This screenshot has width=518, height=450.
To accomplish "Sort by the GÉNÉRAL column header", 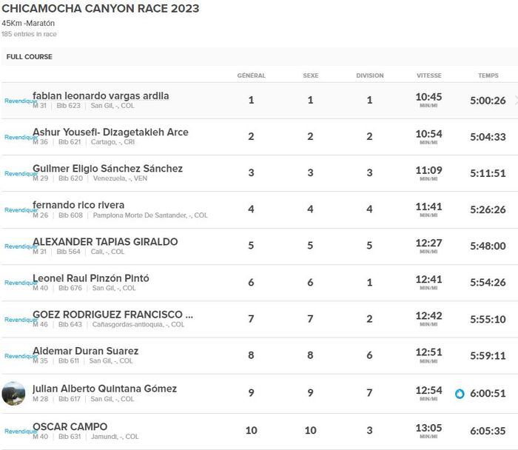I will coord(251,75).
